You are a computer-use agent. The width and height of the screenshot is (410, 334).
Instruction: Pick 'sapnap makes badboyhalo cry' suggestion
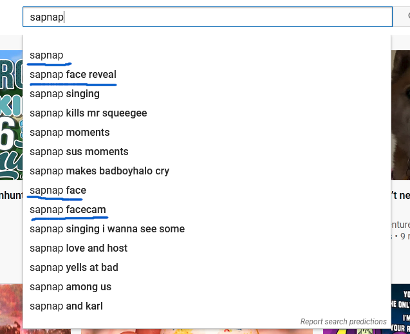pyautogui.click(x=207, y=171)
